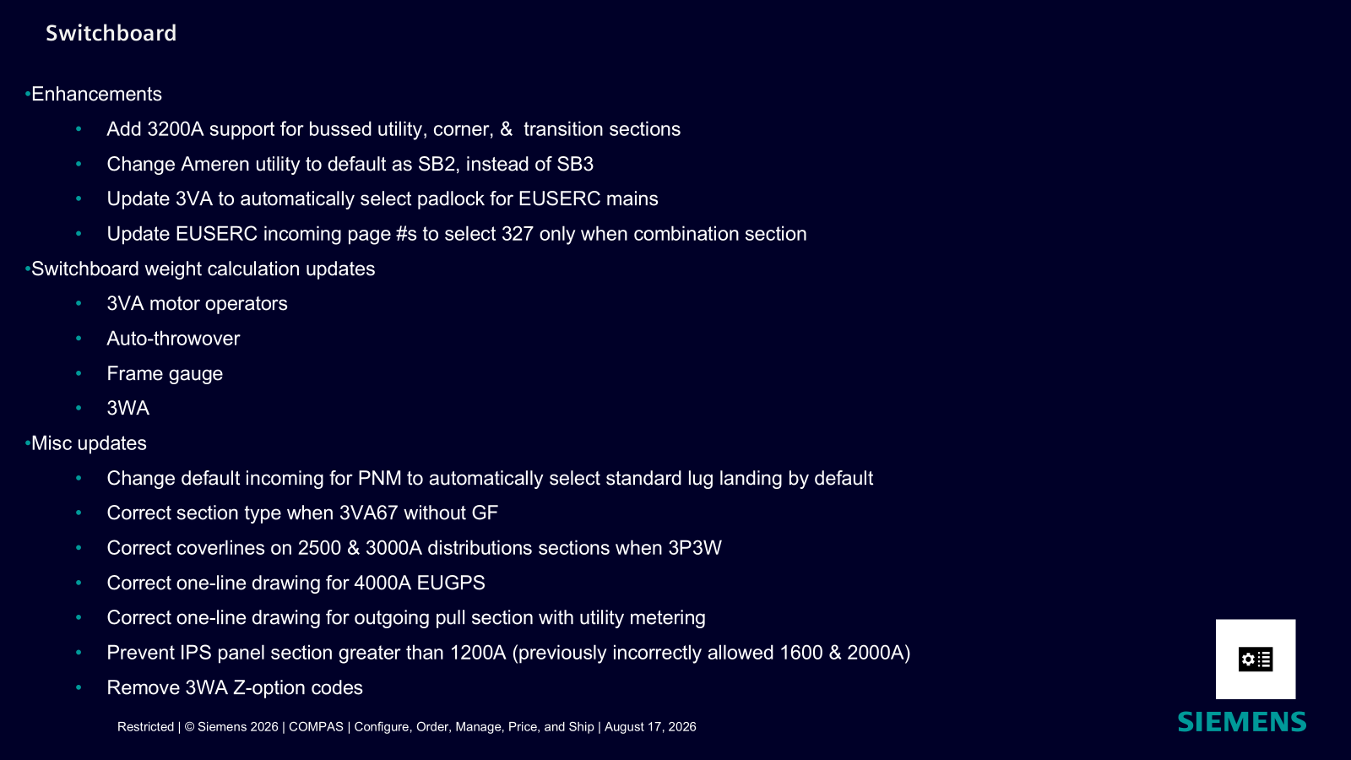
Task: Click the Switchboard slide title
Action: click(x=111, y=33)
